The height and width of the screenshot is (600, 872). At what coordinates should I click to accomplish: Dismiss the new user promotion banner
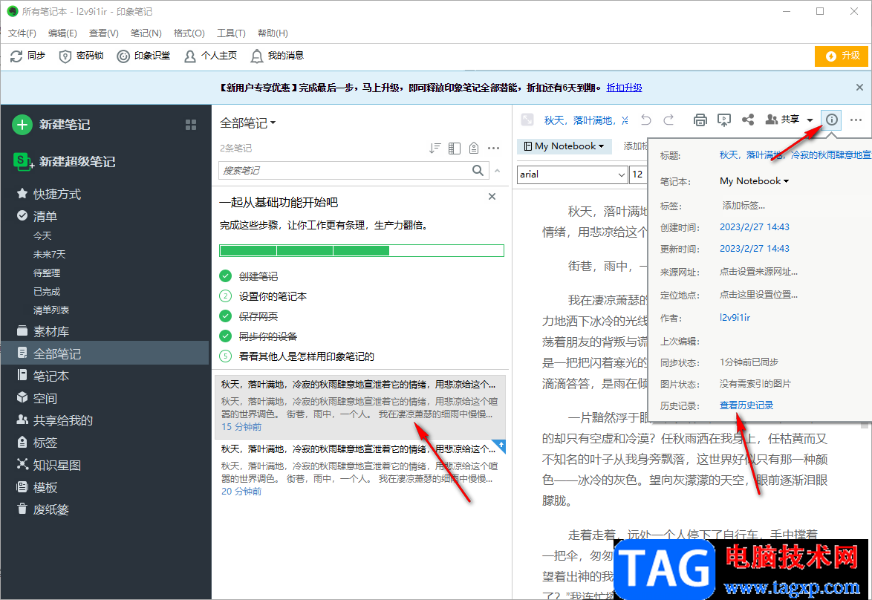coord(859,88)
